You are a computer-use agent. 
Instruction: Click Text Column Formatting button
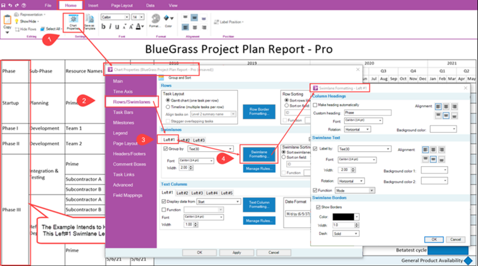click(x=259, y=204)
